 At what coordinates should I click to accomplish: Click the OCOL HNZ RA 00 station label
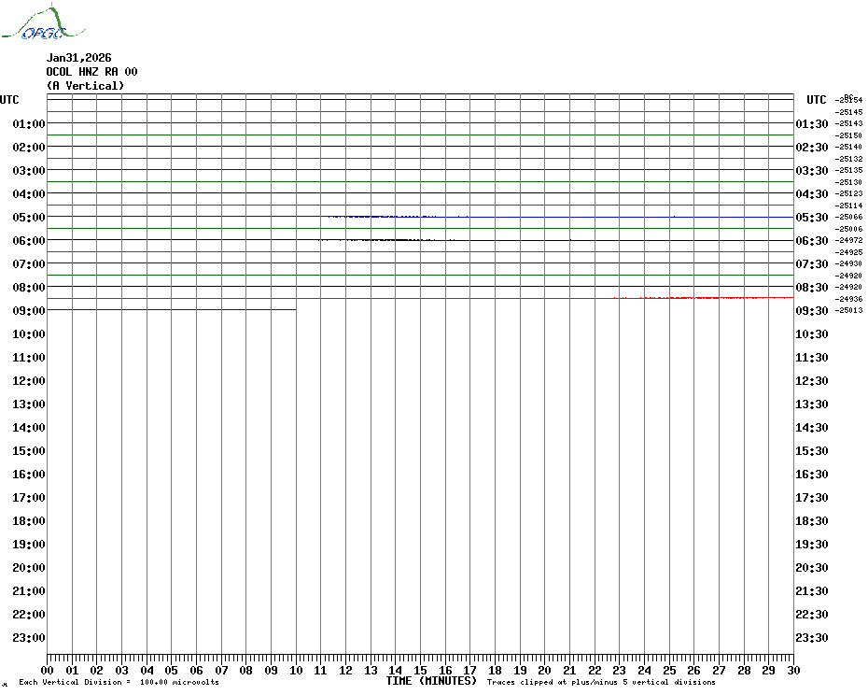coord(91,72)
